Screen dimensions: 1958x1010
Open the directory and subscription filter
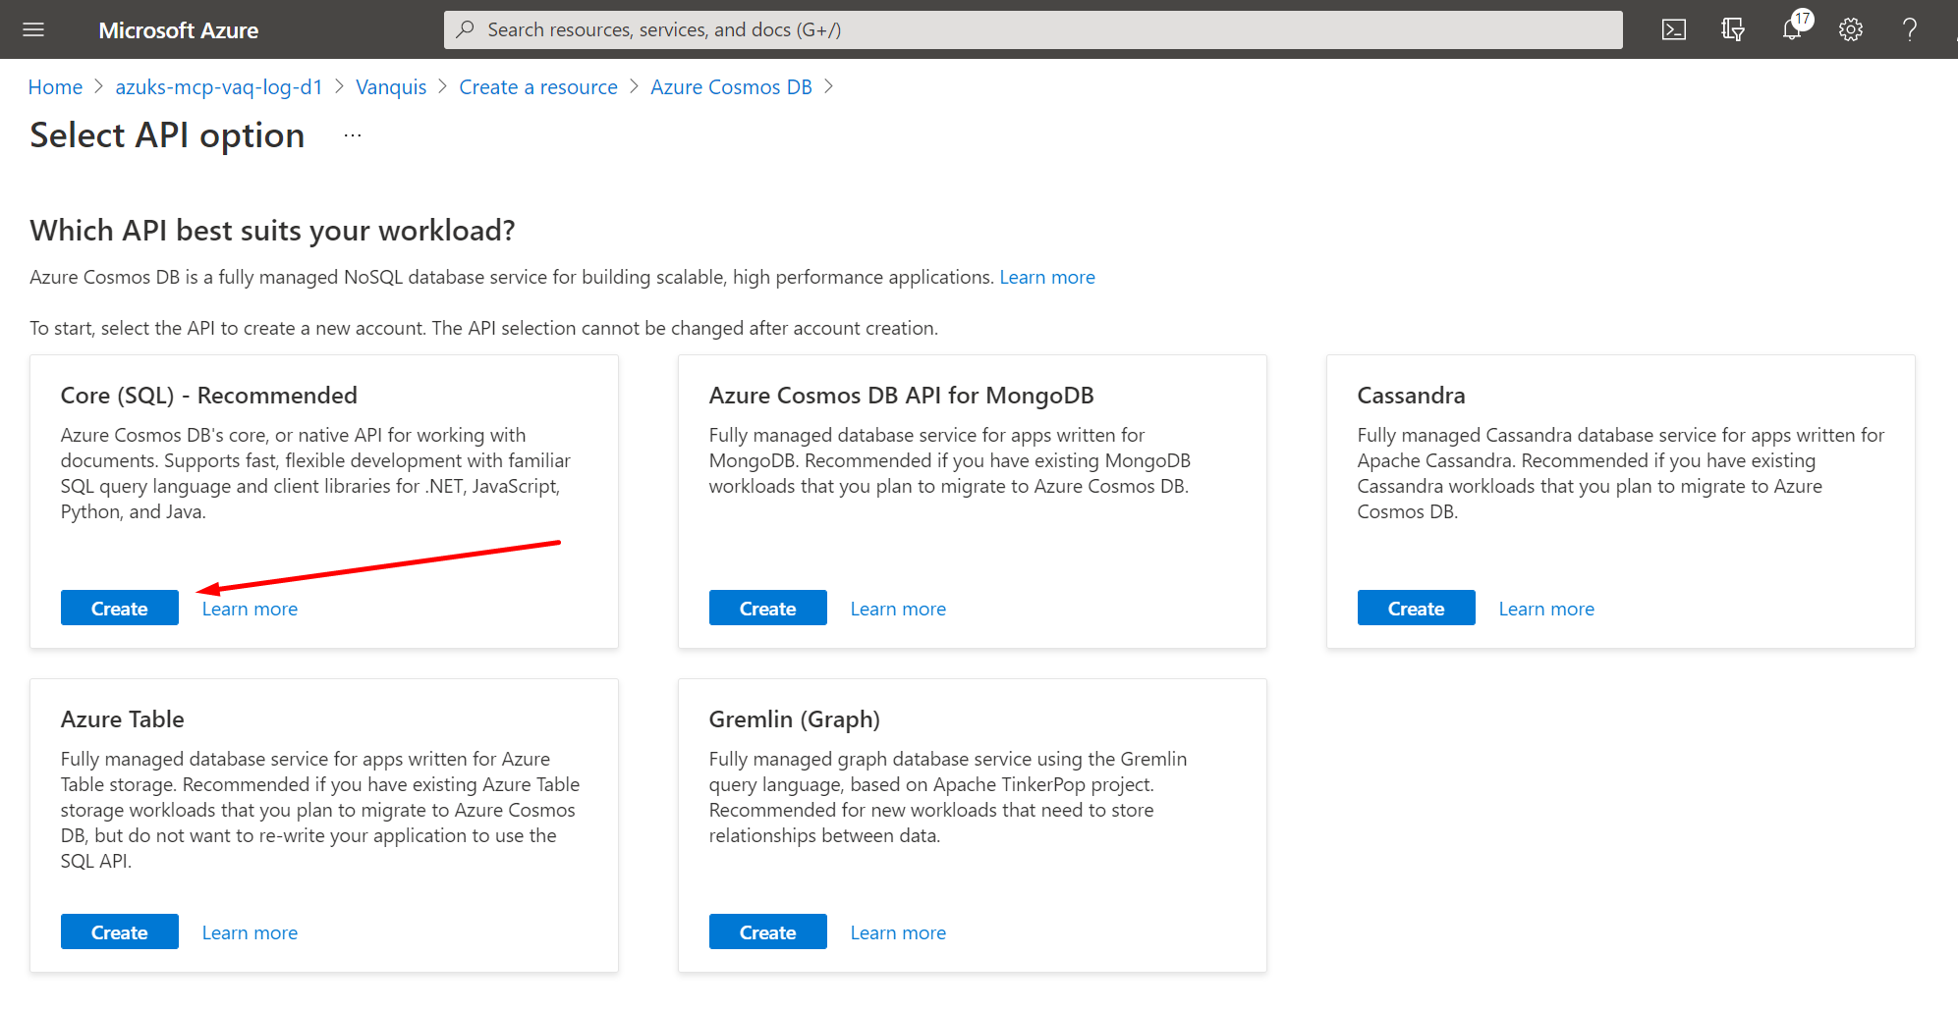1732,29
